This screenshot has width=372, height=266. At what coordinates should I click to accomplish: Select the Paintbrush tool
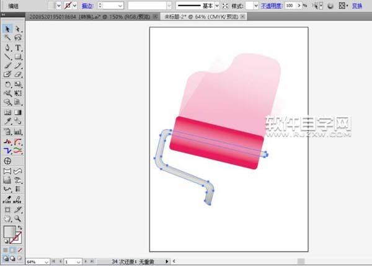(x=7, y=66)
